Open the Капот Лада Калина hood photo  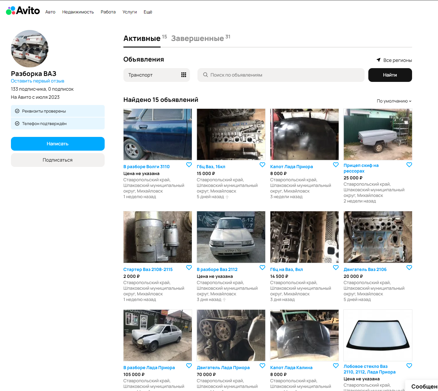point(305,335)
